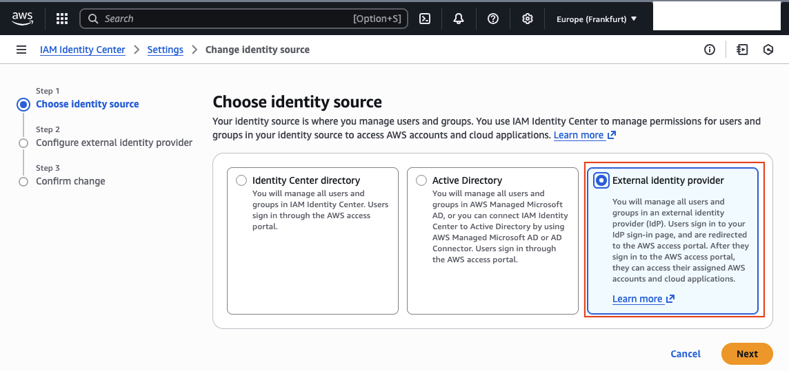Open the Learn more link under description
789x371 pixels.
pyautogui.click(x=579, y=135)
